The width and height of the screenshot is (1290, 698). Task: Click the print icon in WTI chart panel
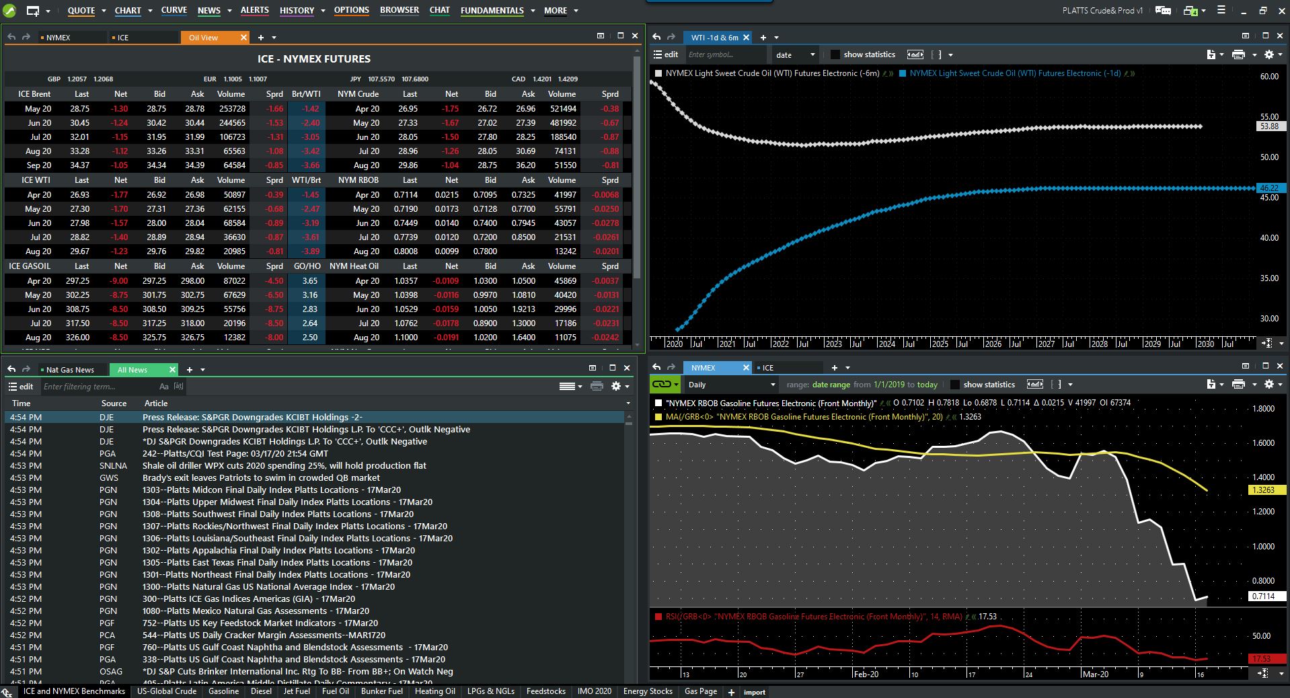pyautogui.click(x=1238, y=54)
